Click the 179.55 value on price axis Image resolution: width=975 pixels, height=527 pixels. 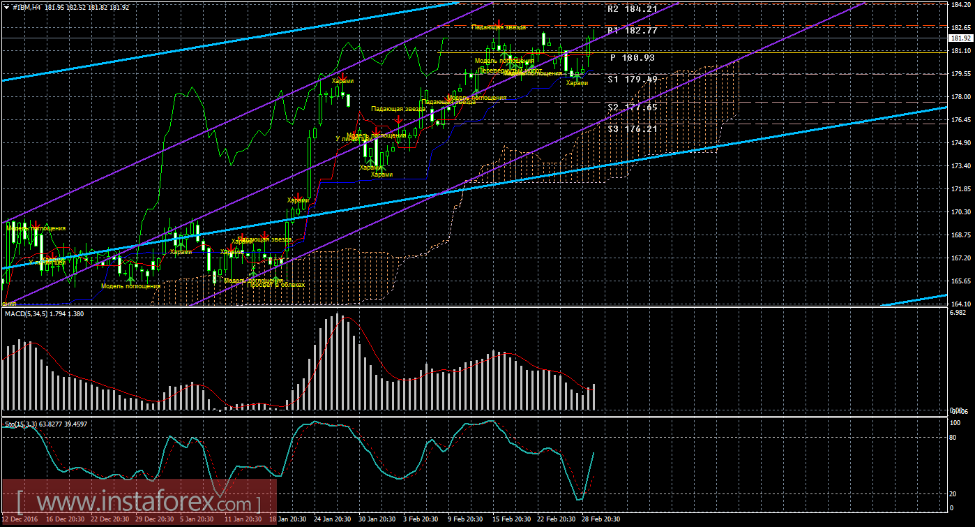coord(962,73)
